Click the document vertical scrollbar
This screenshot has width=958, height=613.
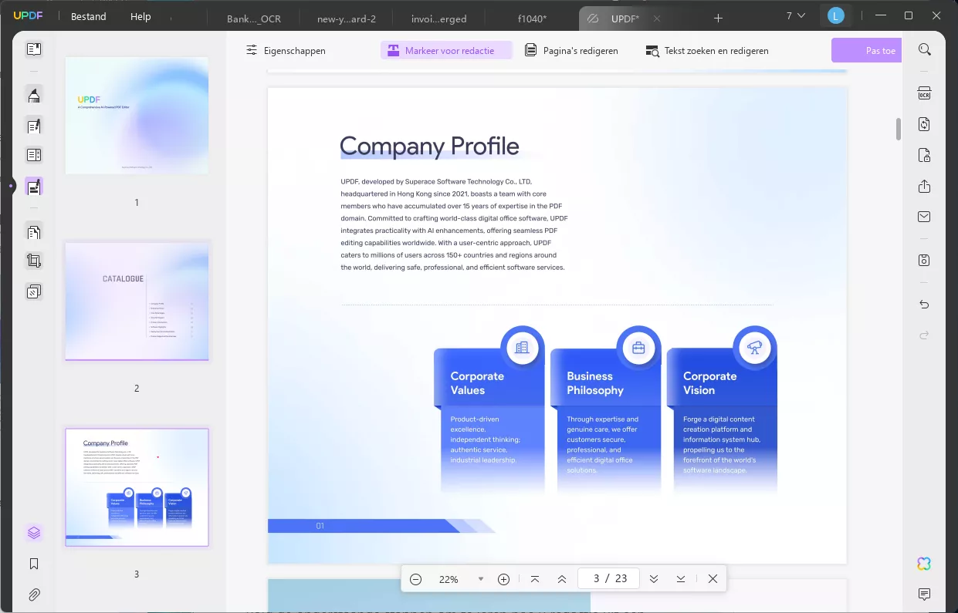[899, 129]
